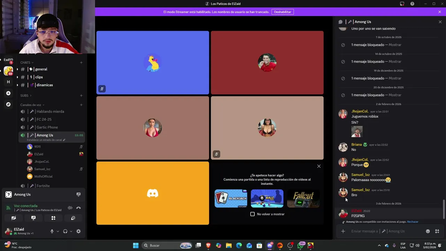Expand the SUBS category
446x251 pixels.
click(26, 96)
